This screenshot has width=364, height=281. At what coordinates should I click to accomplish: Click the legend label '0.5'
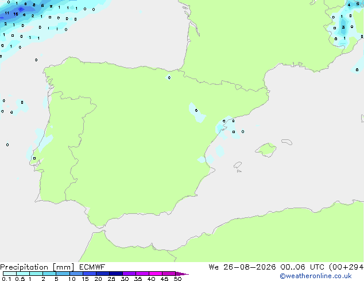coord(20,279)
